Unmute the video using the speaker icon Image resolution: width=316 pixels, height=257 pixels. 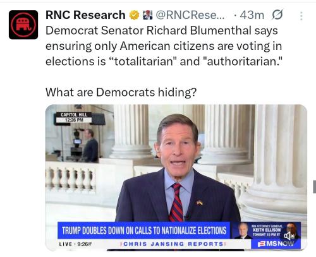coord(289,236)
